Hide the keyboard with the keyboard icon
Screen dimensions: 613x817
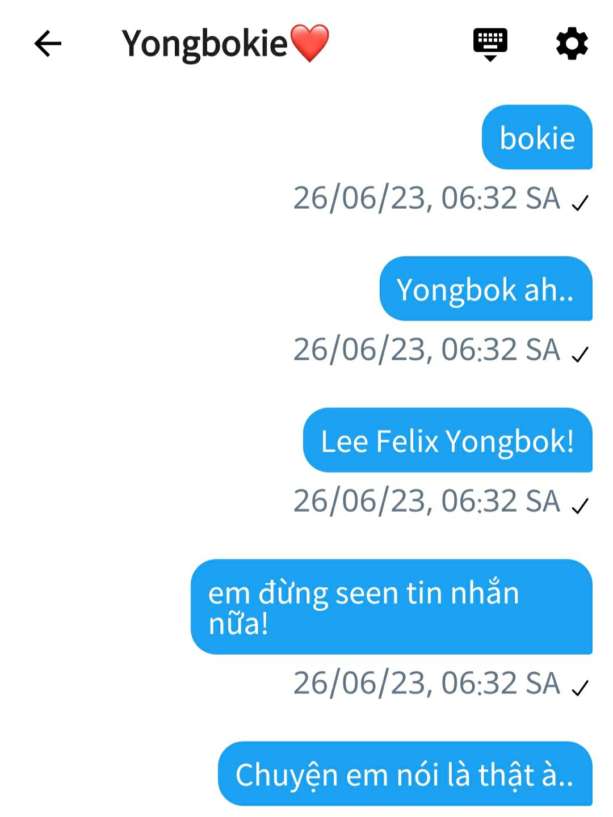coord(490,44)
